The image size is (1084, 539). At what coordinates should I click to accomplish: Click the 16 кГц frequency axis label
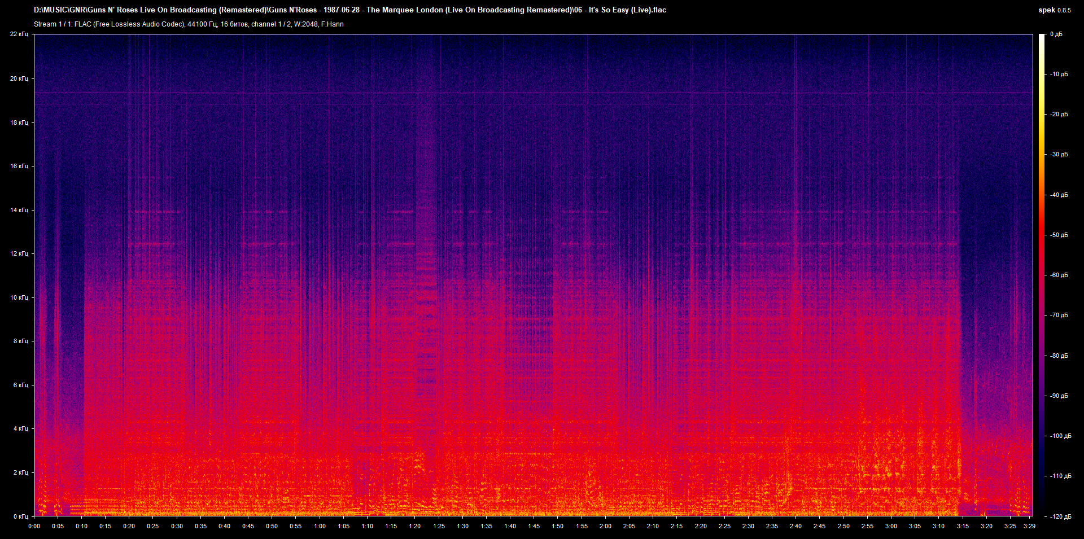[19, 166]
